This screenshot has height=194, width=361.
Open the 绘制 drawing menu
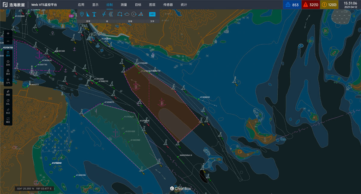tap(110, 5)
